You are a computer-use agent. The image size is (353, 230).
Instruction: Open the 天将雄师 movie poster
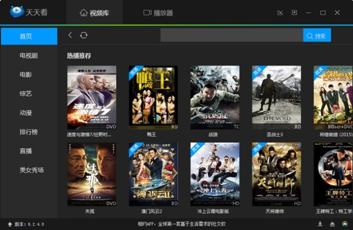click(276, 174)
